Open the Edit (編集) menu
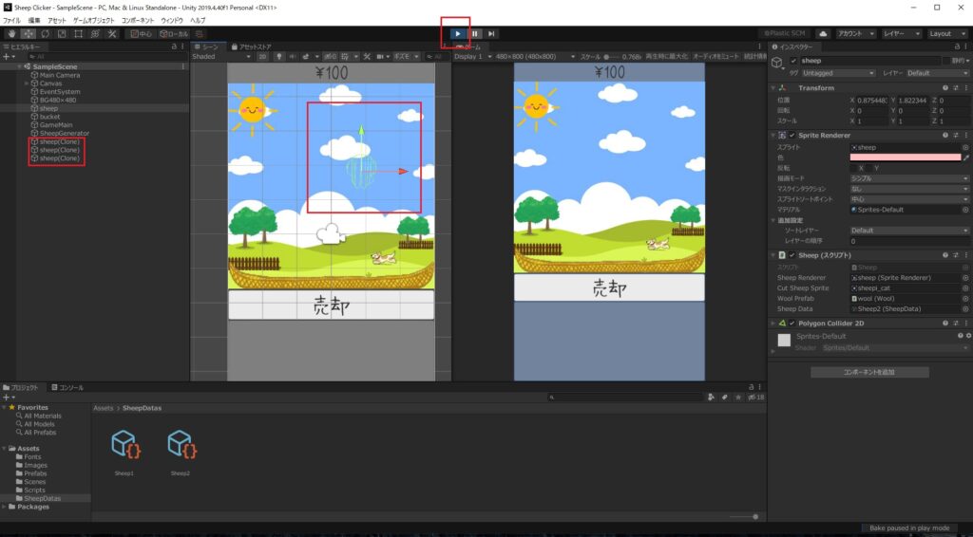This screenshot has height=537, width=973. point(34,21)
